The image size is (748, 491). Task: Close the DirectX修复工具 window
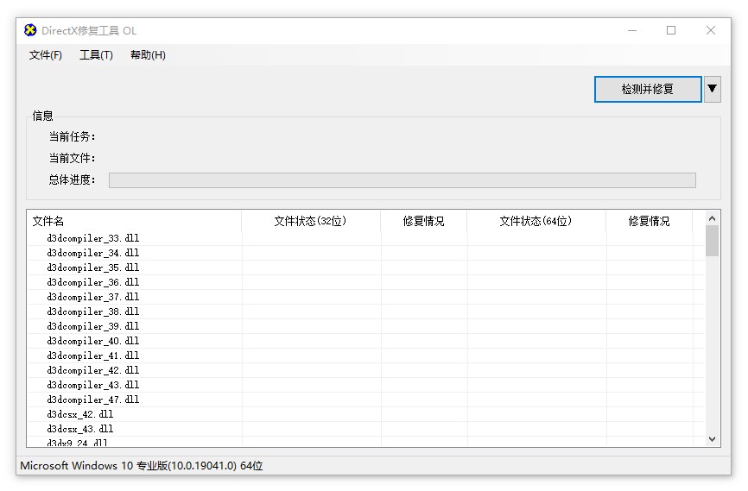(711, 30)
